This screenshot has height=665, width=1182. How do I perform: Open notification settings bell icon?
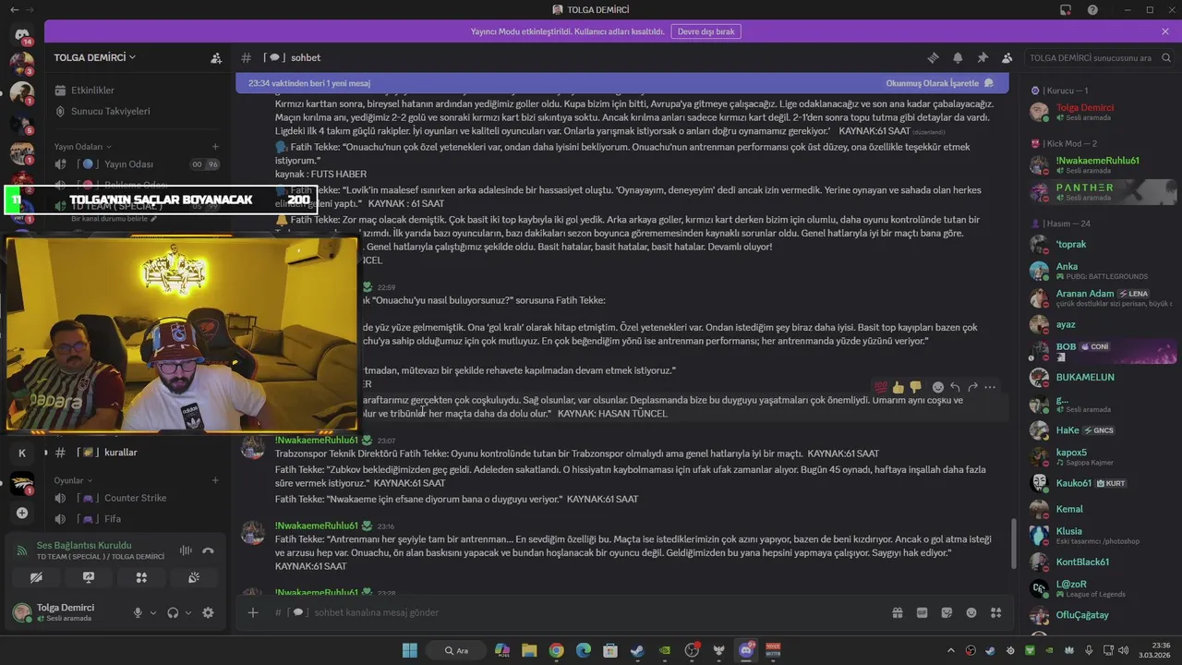point(958,57)
